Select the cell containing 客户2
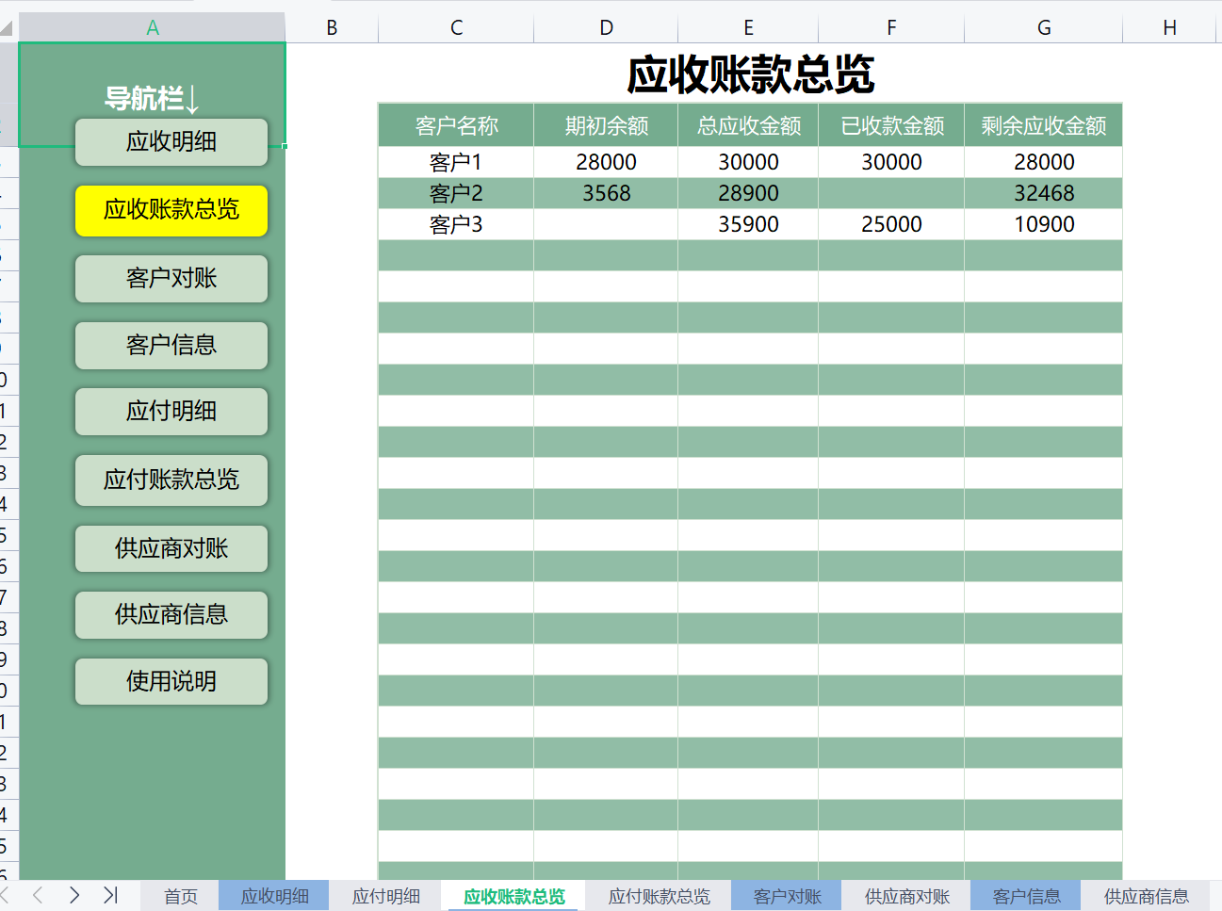1222x911 pixels. [x=455, y=192]
